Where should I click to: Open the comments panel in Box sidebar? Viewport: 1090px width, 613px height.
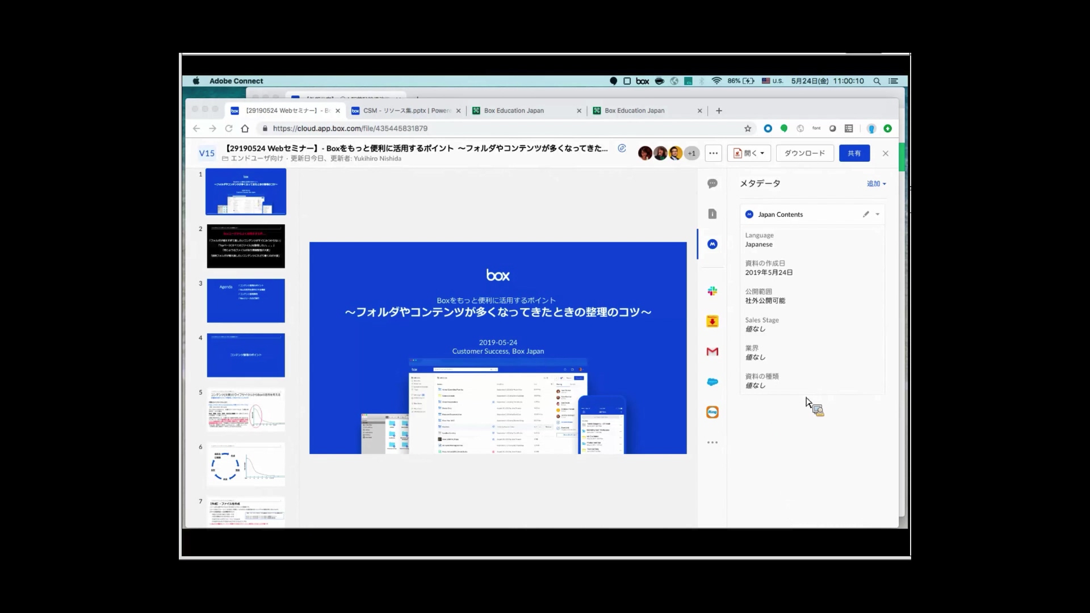[712, 183]
